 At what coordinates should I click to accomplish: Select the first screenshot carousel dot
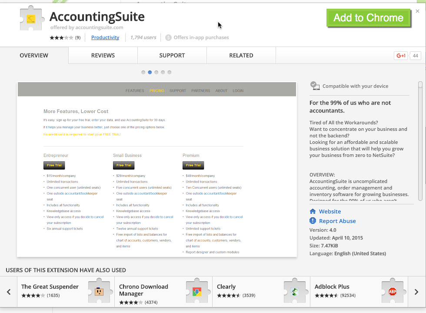143,72
